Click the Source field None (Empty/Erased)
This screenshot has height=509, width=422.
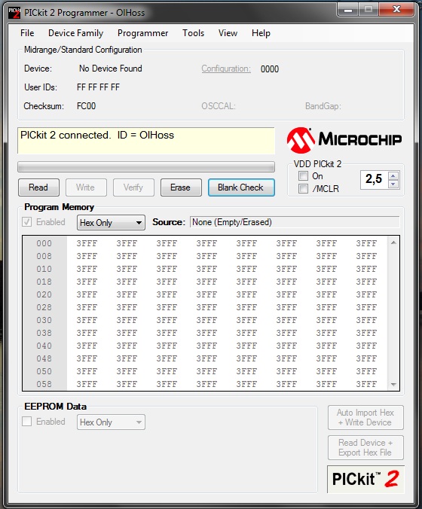point(295,222)
